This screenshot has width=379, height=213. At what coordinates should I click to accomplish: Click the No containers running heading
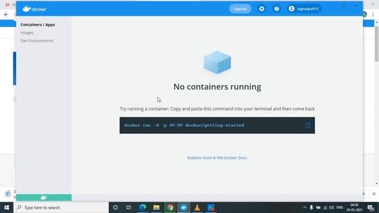click(x=217, y=87)
